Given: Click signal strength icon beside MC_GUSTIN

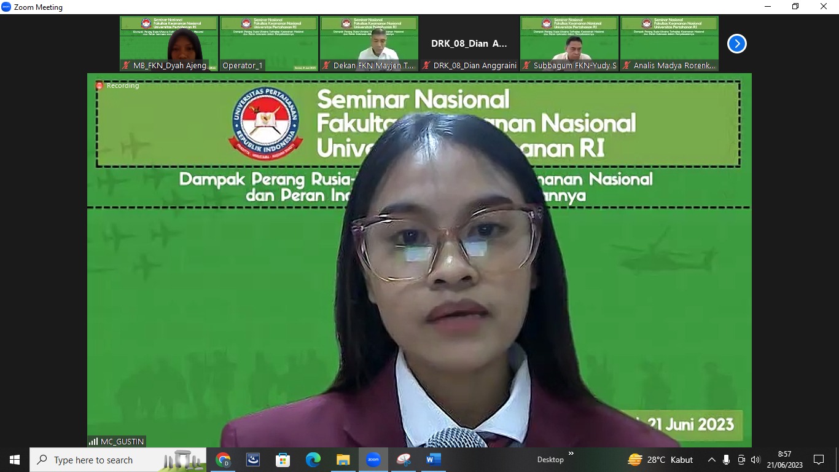Looking at the screenshot, I should (x=93, y=441).
